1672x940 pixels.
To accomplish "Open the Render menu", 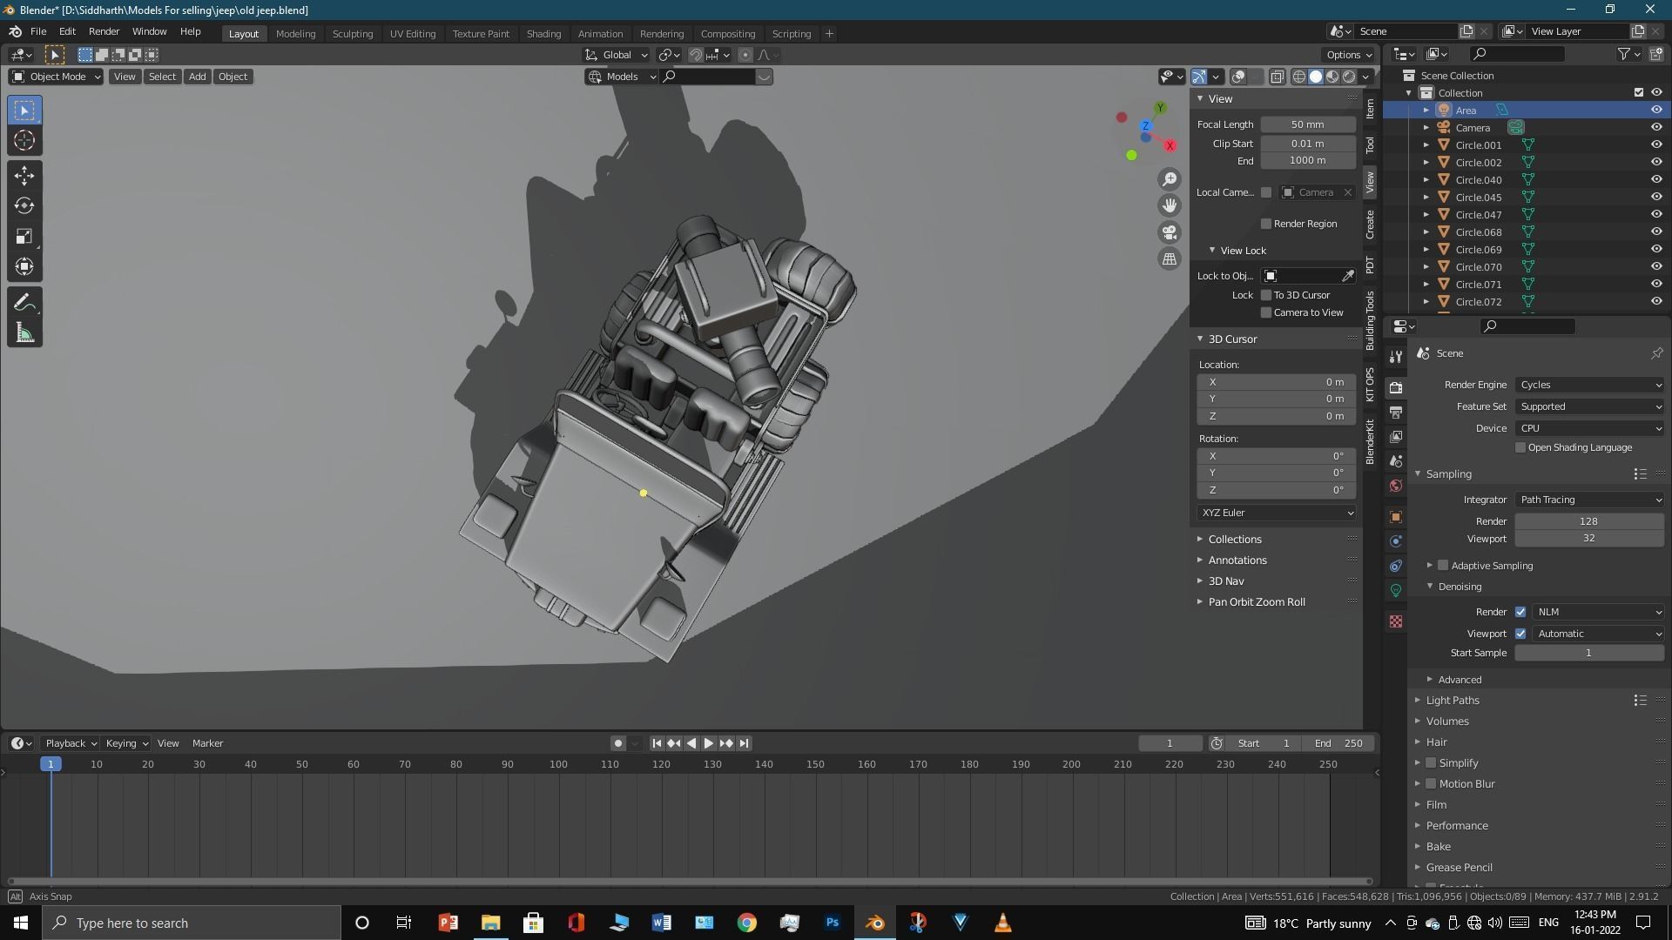I will click(104, 31).
